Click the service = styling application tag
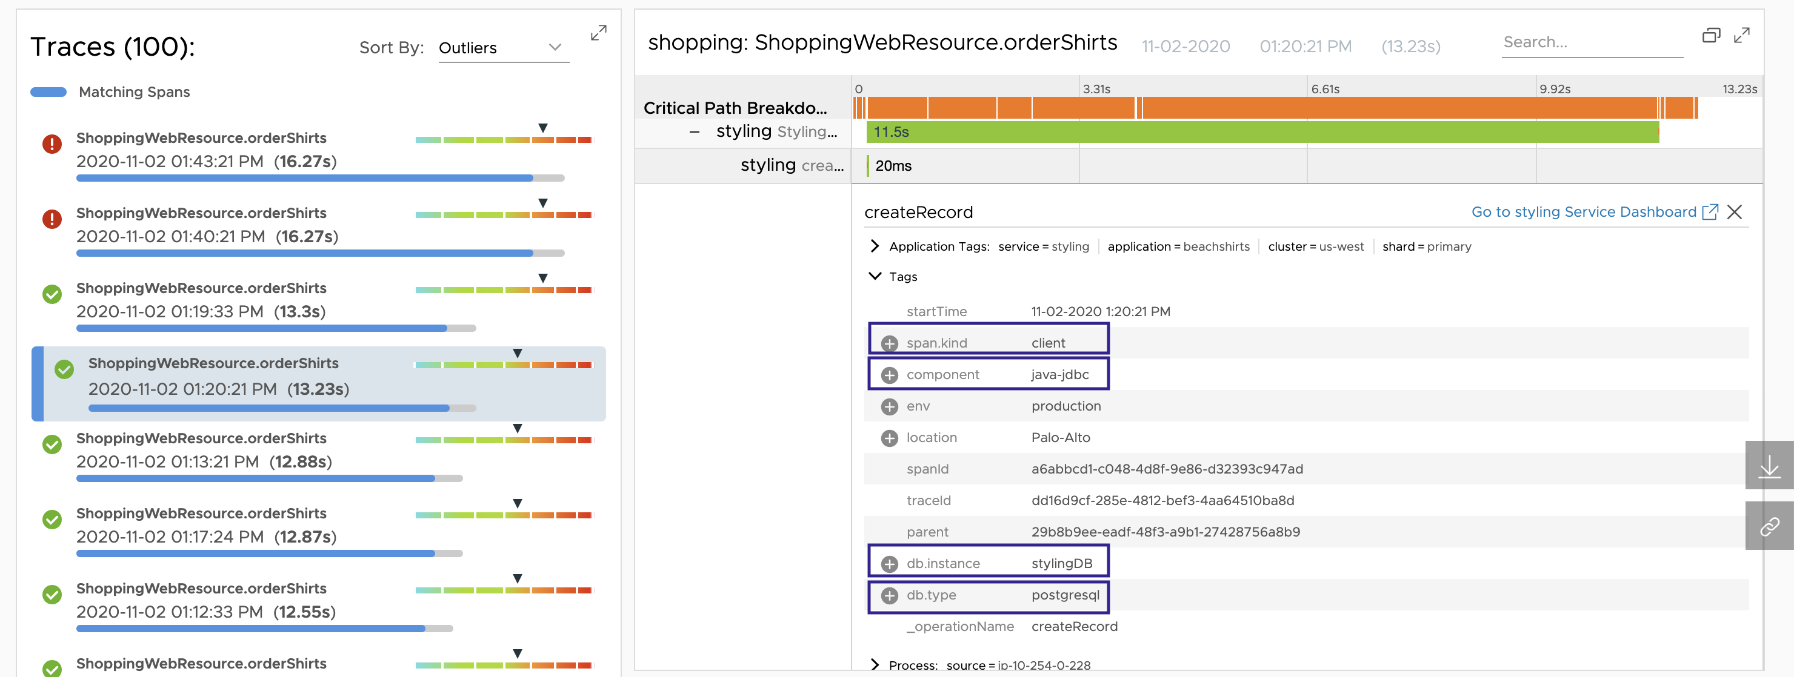The width and height of the screenshot is (1794, 677). (1043, 246)
